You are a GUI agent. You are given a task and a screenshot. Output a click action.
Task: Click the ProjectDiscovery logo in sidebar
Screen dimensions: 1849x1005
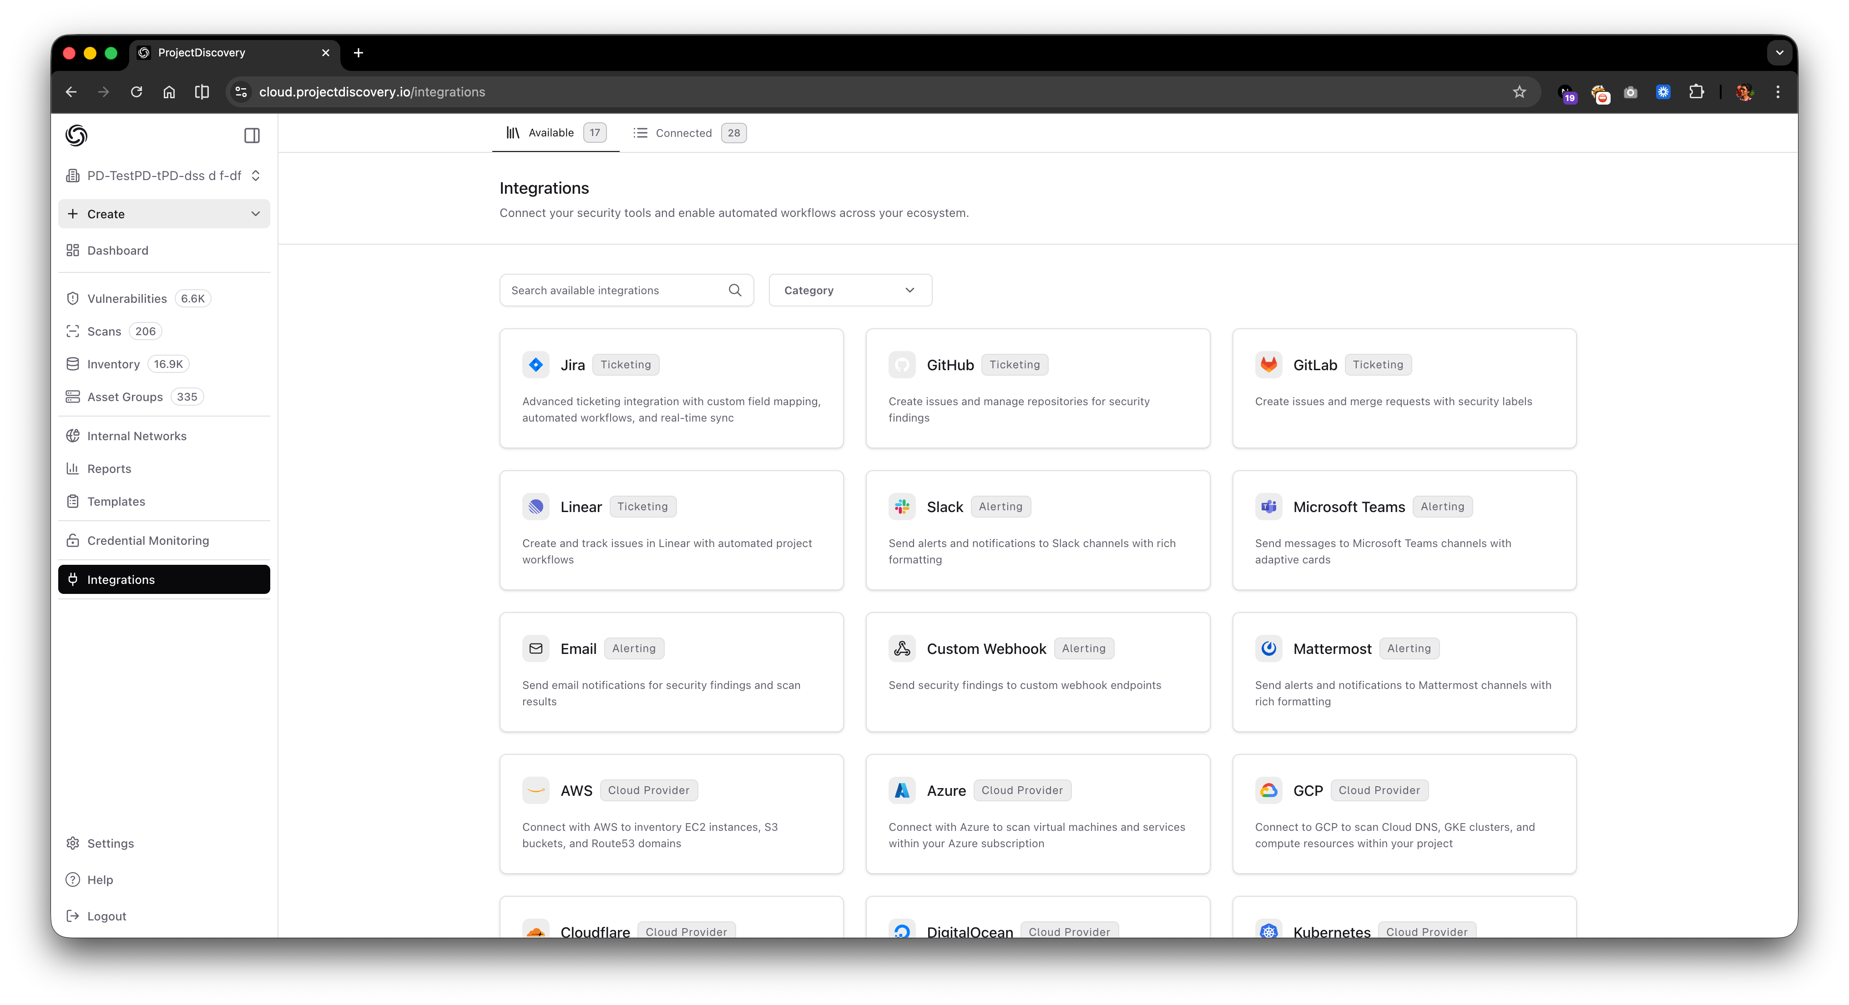click(x=76, y=135)
